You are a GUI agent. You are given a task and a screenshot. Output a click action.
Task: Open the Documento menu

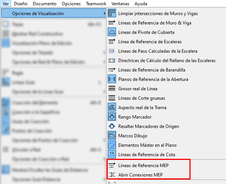click(44, 4)
